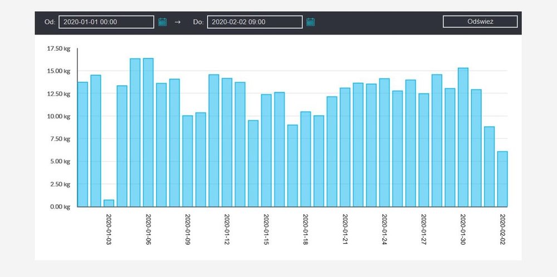Click the first bar in the chart
The height and width of the screenshot is (277, 557).
tap(82, 145)
